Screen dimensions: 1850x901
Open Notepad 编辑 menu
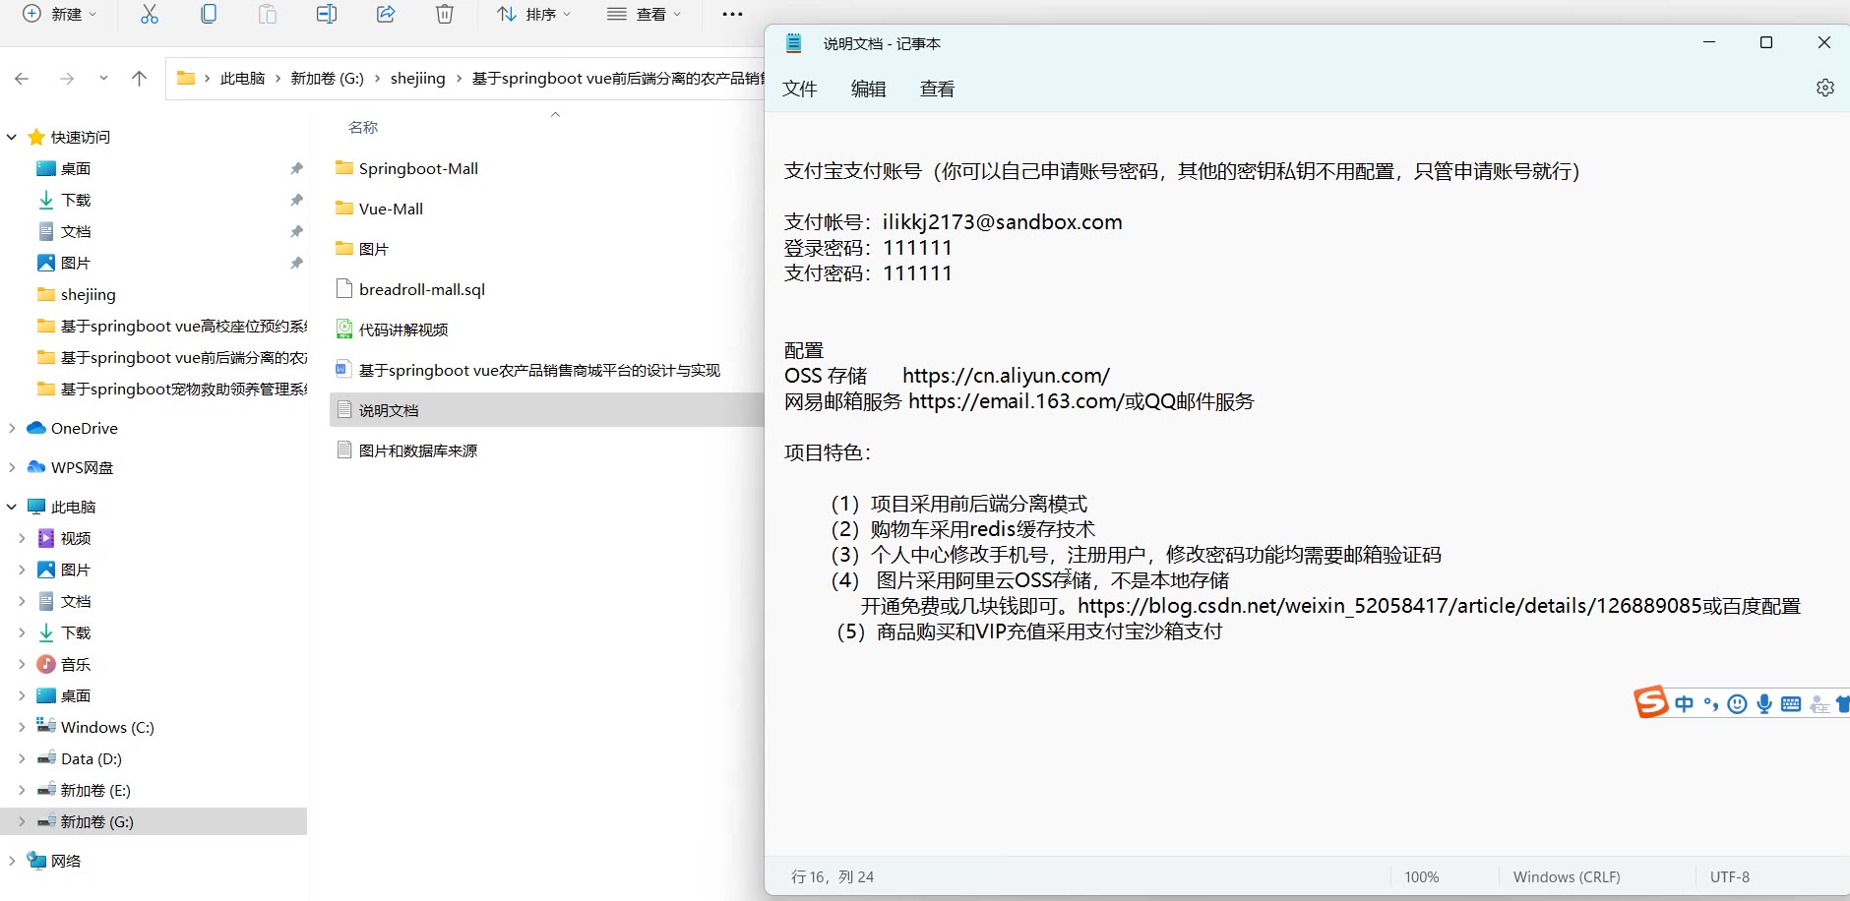pos(869,89)
